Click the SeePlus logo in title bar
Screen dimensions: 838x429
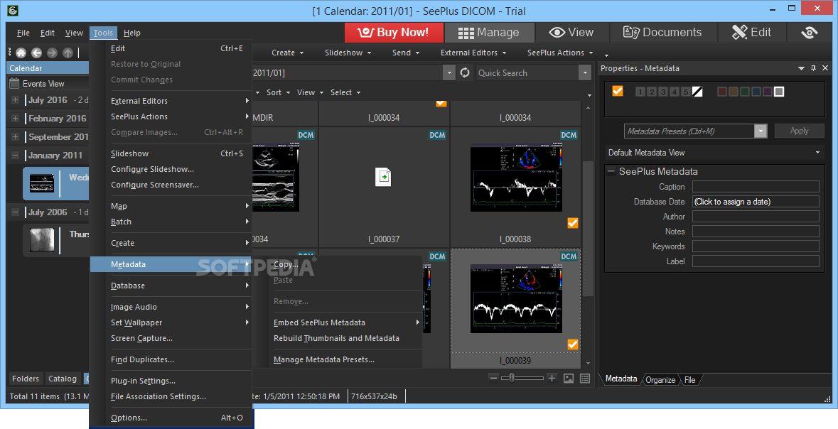pos(12,10)
